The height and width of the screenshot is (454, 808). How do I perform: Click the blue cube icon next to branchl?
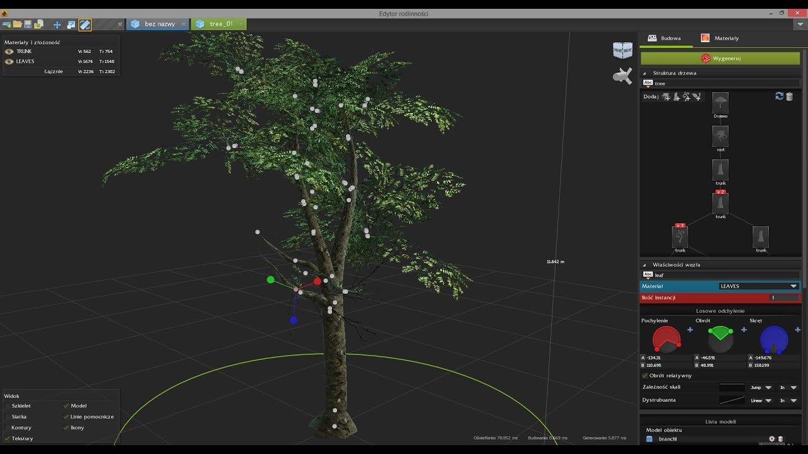tap(650, 439)
